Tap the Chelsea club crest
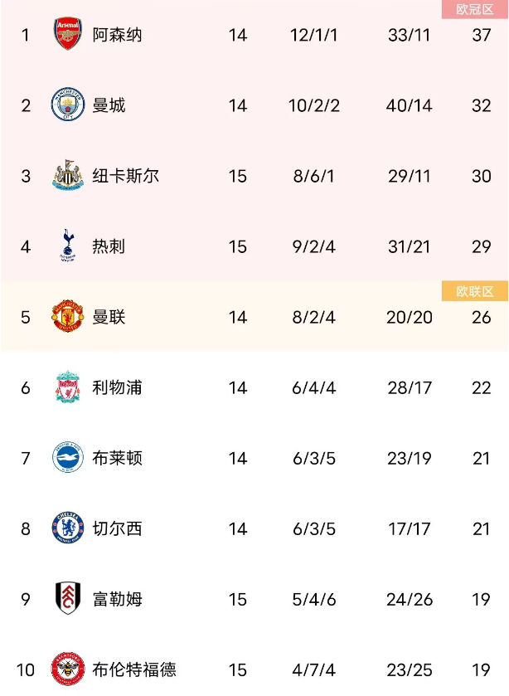 [x=68, y=528]
